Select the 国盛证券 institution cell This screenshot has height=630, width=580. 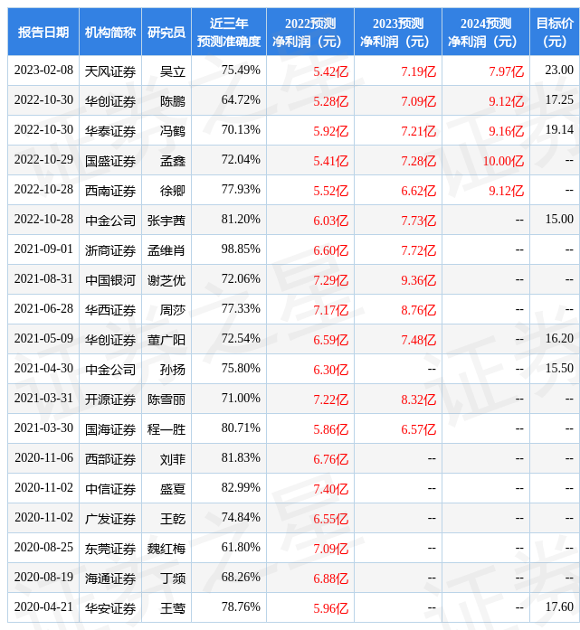tap(109, 161)
